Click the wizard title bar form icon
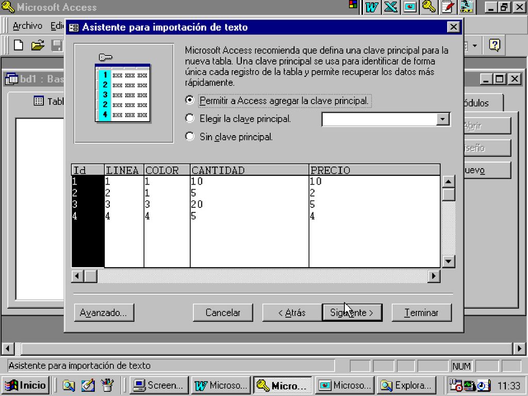Viewport: 528px width, 396px height. click(x=74, y=28)
